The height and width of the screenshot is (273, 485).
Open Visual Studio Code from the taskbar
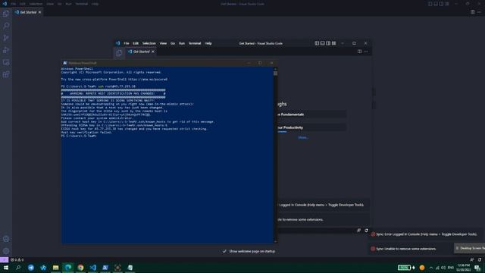[x=92, y=268]
